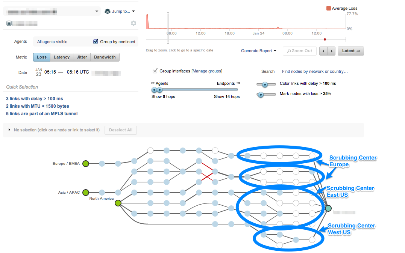Click the Latest button
The image size is (405, 253).
[x=350, y=51]
